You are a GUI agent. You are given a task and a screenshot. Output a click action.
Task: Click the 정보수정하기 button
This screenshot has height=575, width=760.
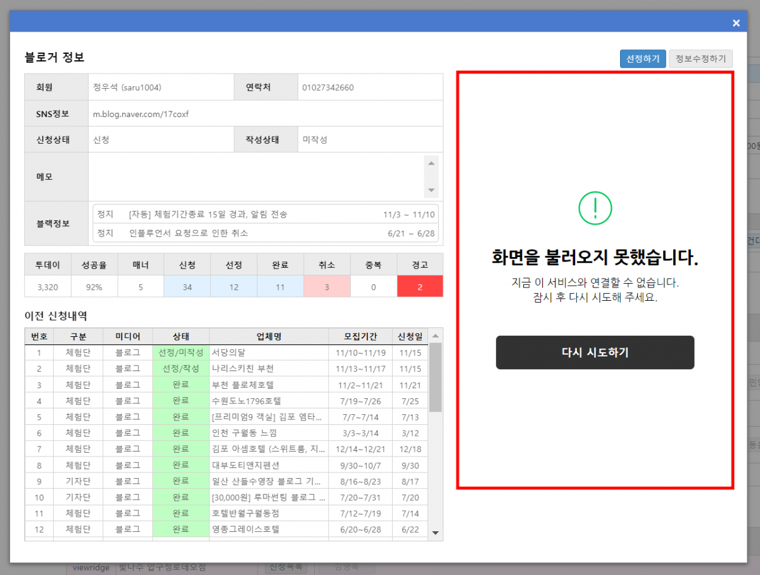point(700,59)
